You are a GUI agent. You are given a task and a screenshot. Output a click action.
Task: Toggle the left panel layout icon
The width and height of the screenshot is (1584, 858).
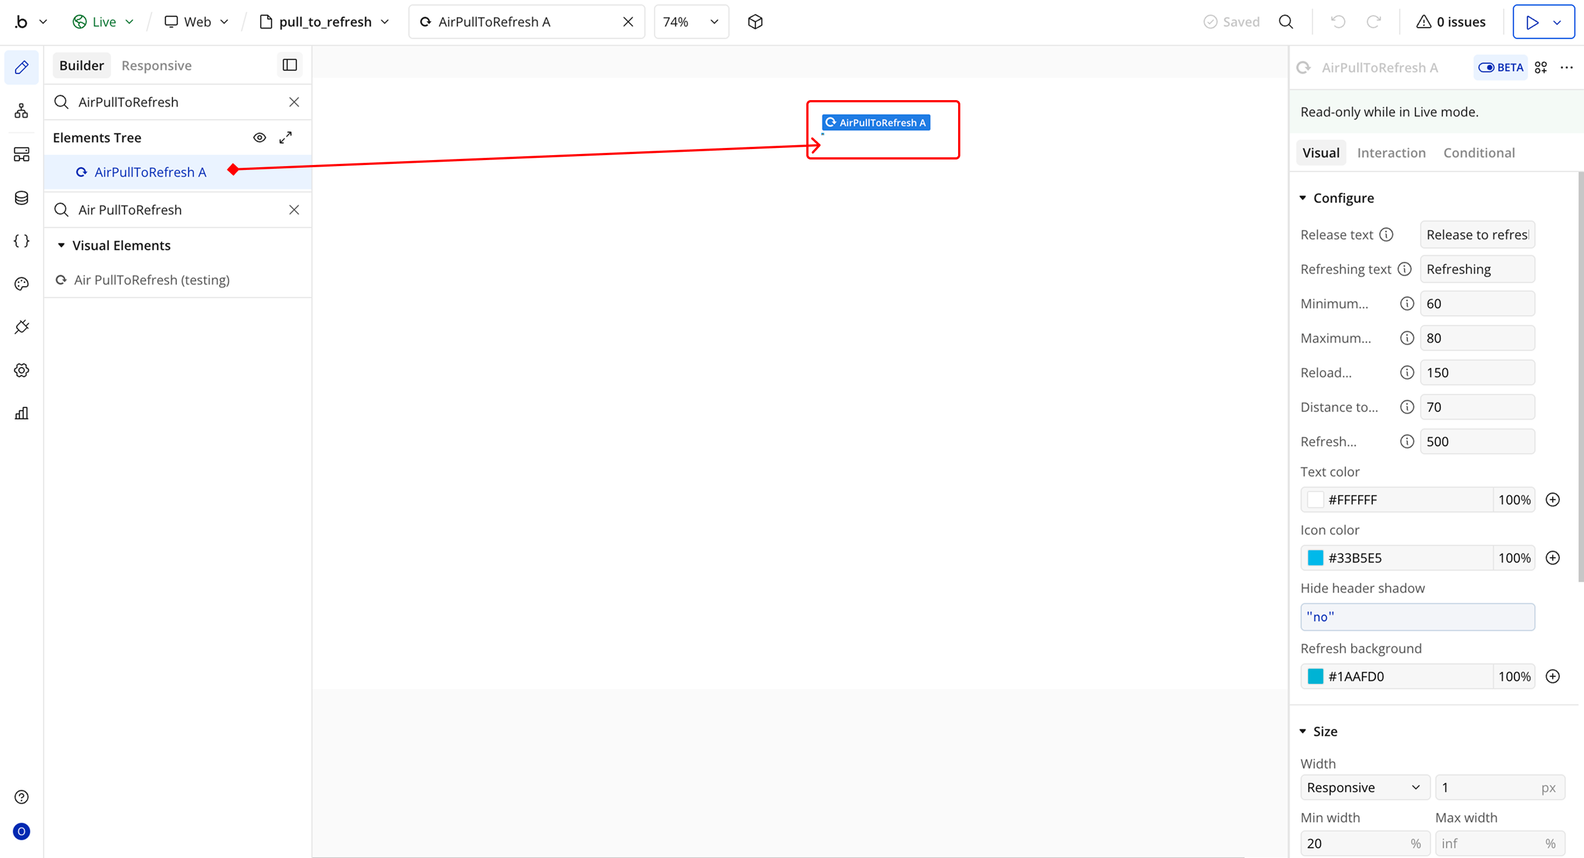pos(290,65)
